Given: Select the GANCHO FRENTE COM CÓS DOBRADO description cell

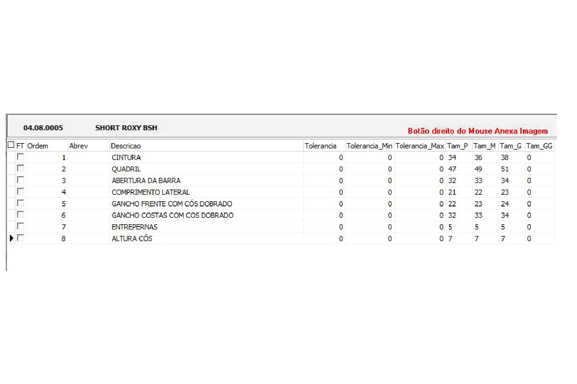Looking at the screenshot, I should [206, 204].
